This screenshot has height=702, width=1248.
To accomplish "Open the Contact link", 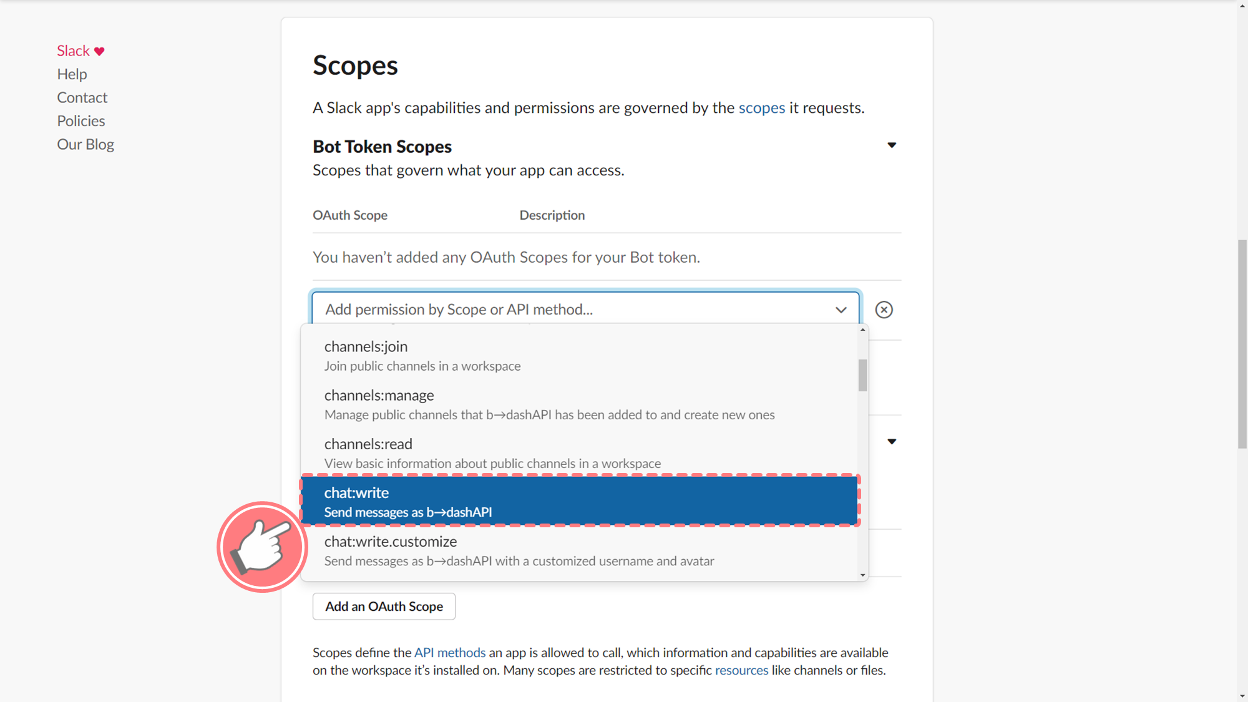I will tap(82, 97).
